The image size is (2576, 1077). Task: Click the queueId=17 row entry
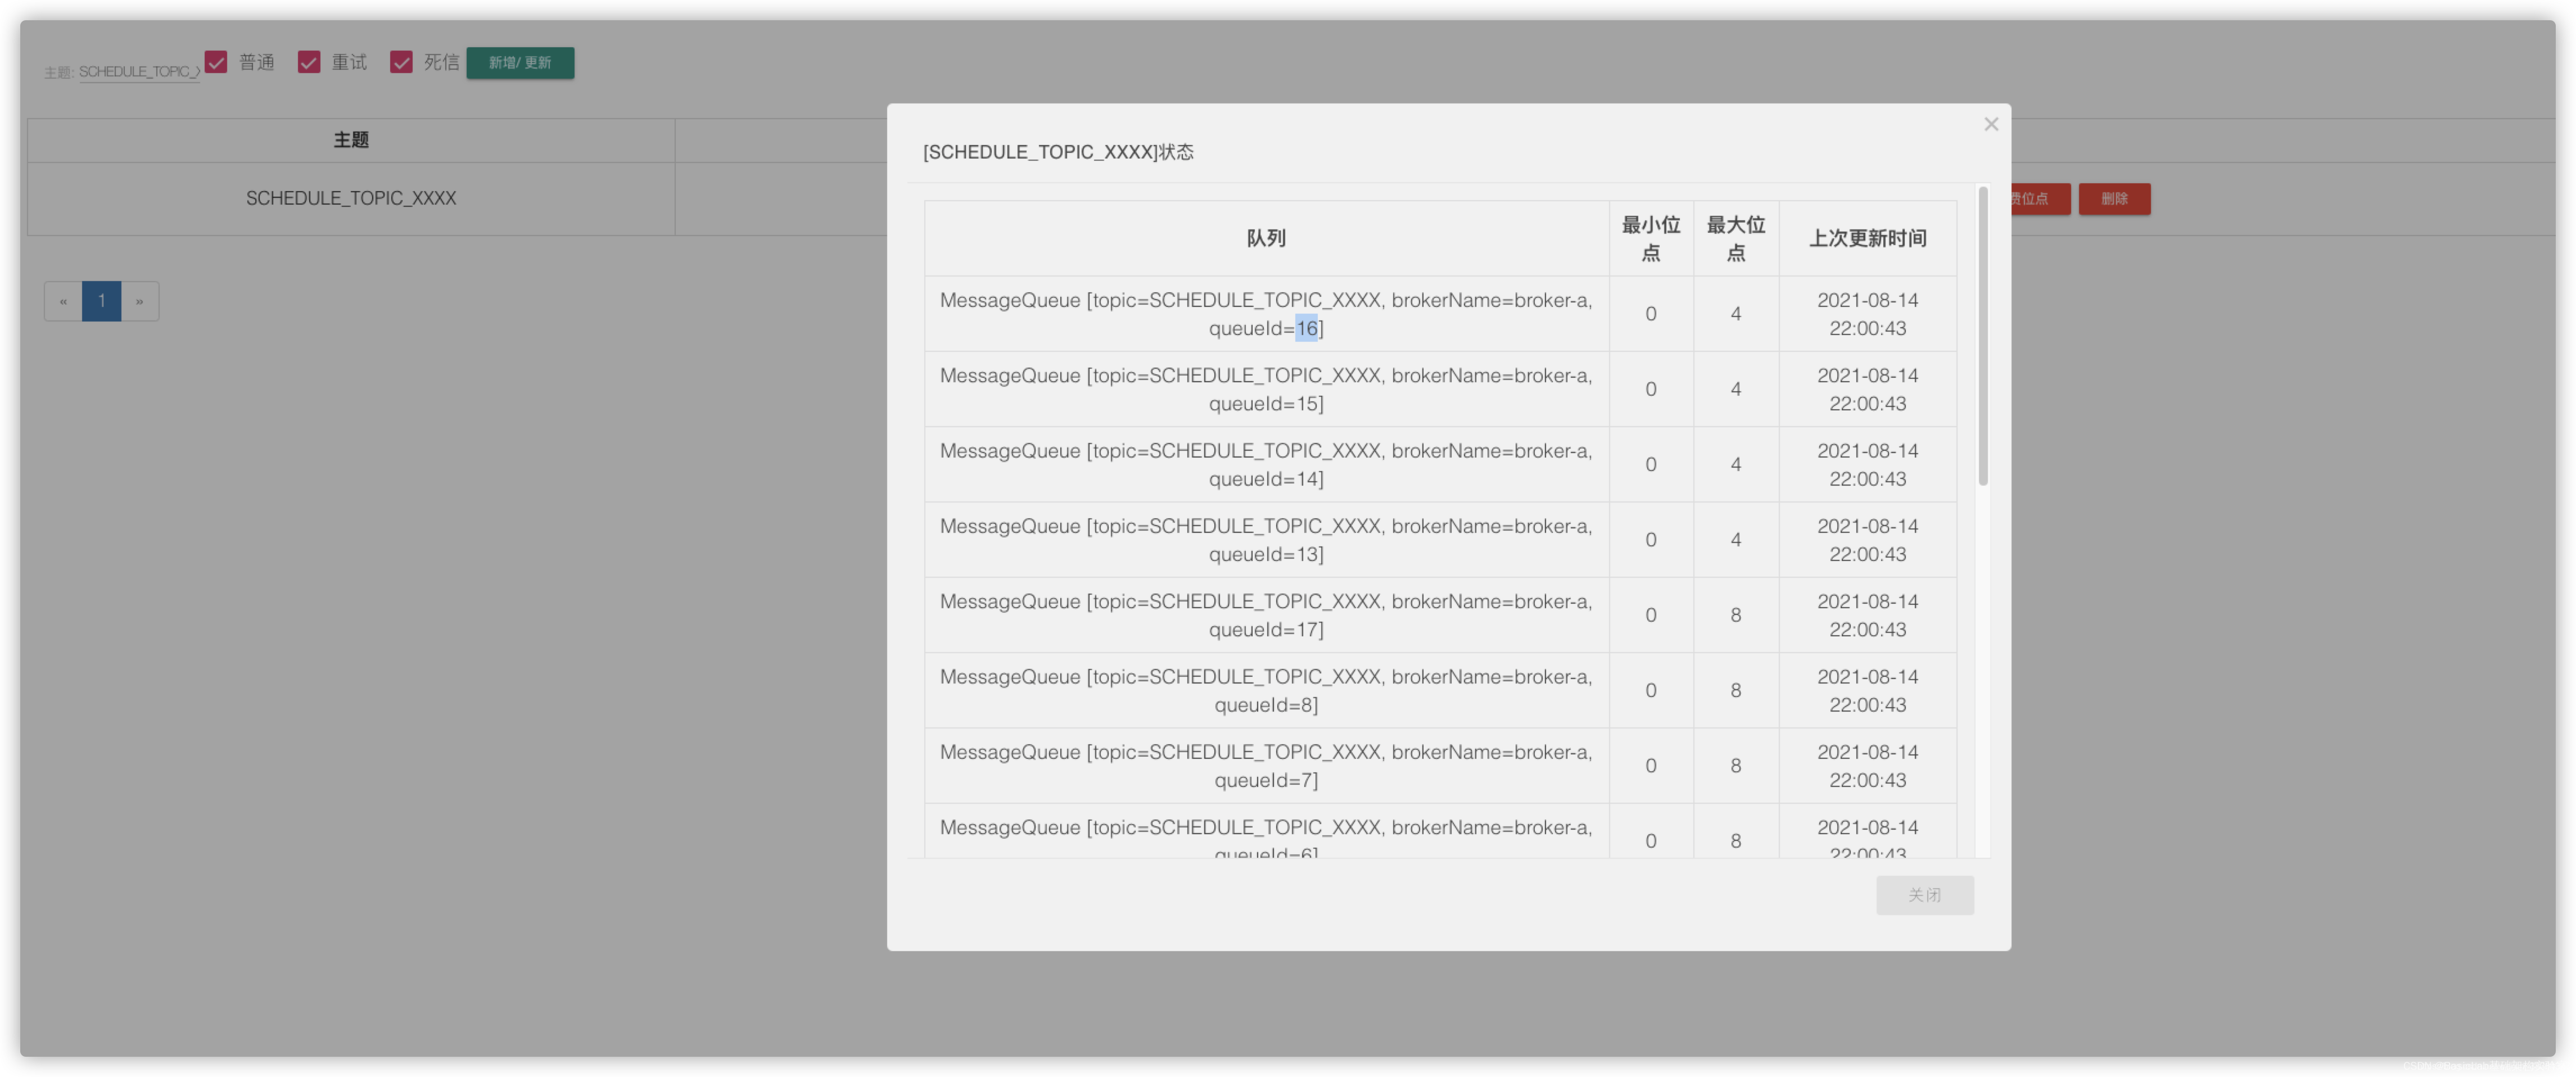point(1265,615)
